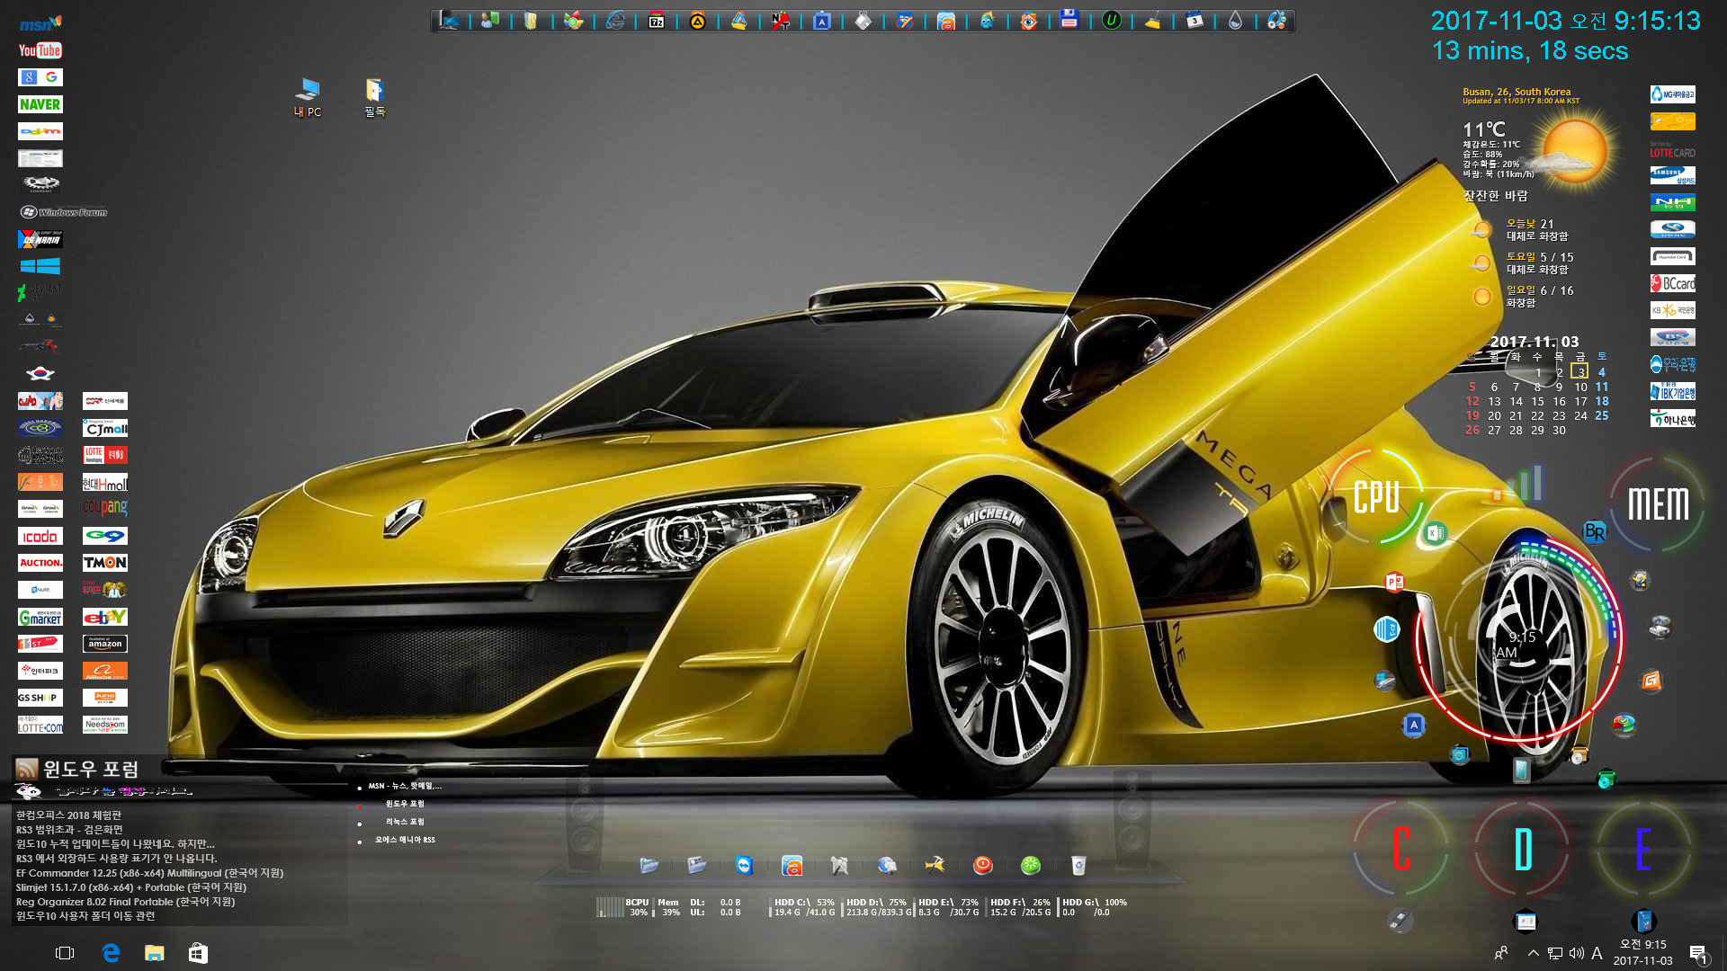Launch Microsoft Edge from taskbar
The width and height of the screenshot is (1727, 971).
coord(111,953)
